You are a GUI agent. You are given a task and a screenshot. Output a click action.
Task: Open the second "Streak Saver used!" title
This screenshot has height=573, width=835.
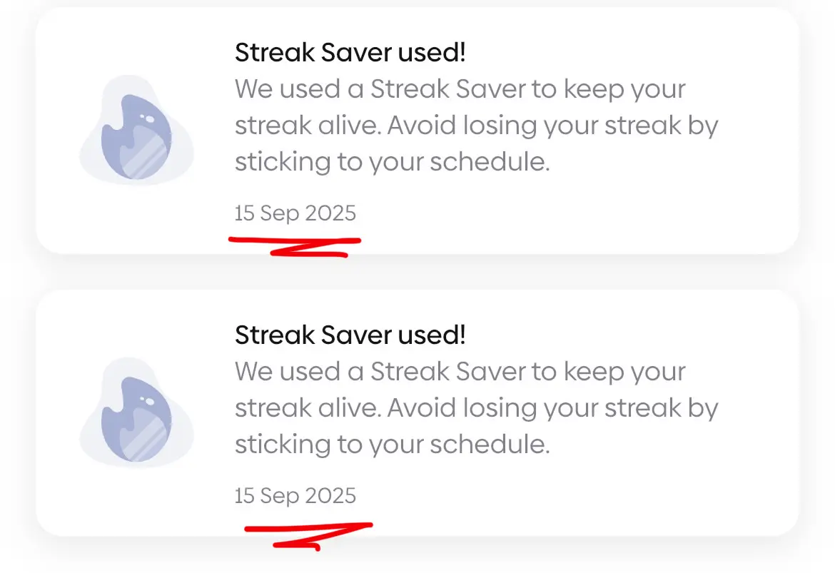pos(350,335)
